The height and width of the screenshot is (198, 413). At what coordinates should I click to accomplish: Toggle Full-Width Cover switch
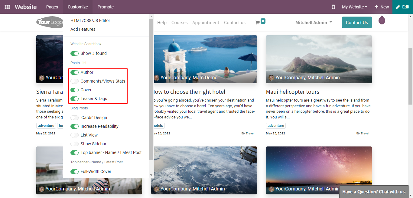click(x=74, y=171)
